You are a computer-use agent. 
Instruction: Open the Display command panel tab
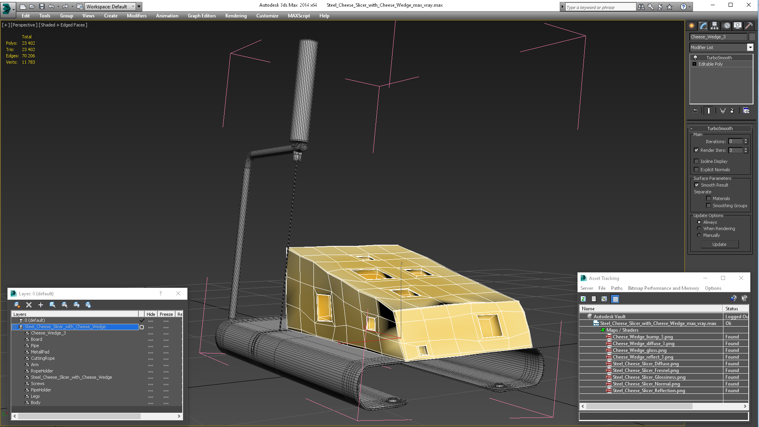point(738,26)
